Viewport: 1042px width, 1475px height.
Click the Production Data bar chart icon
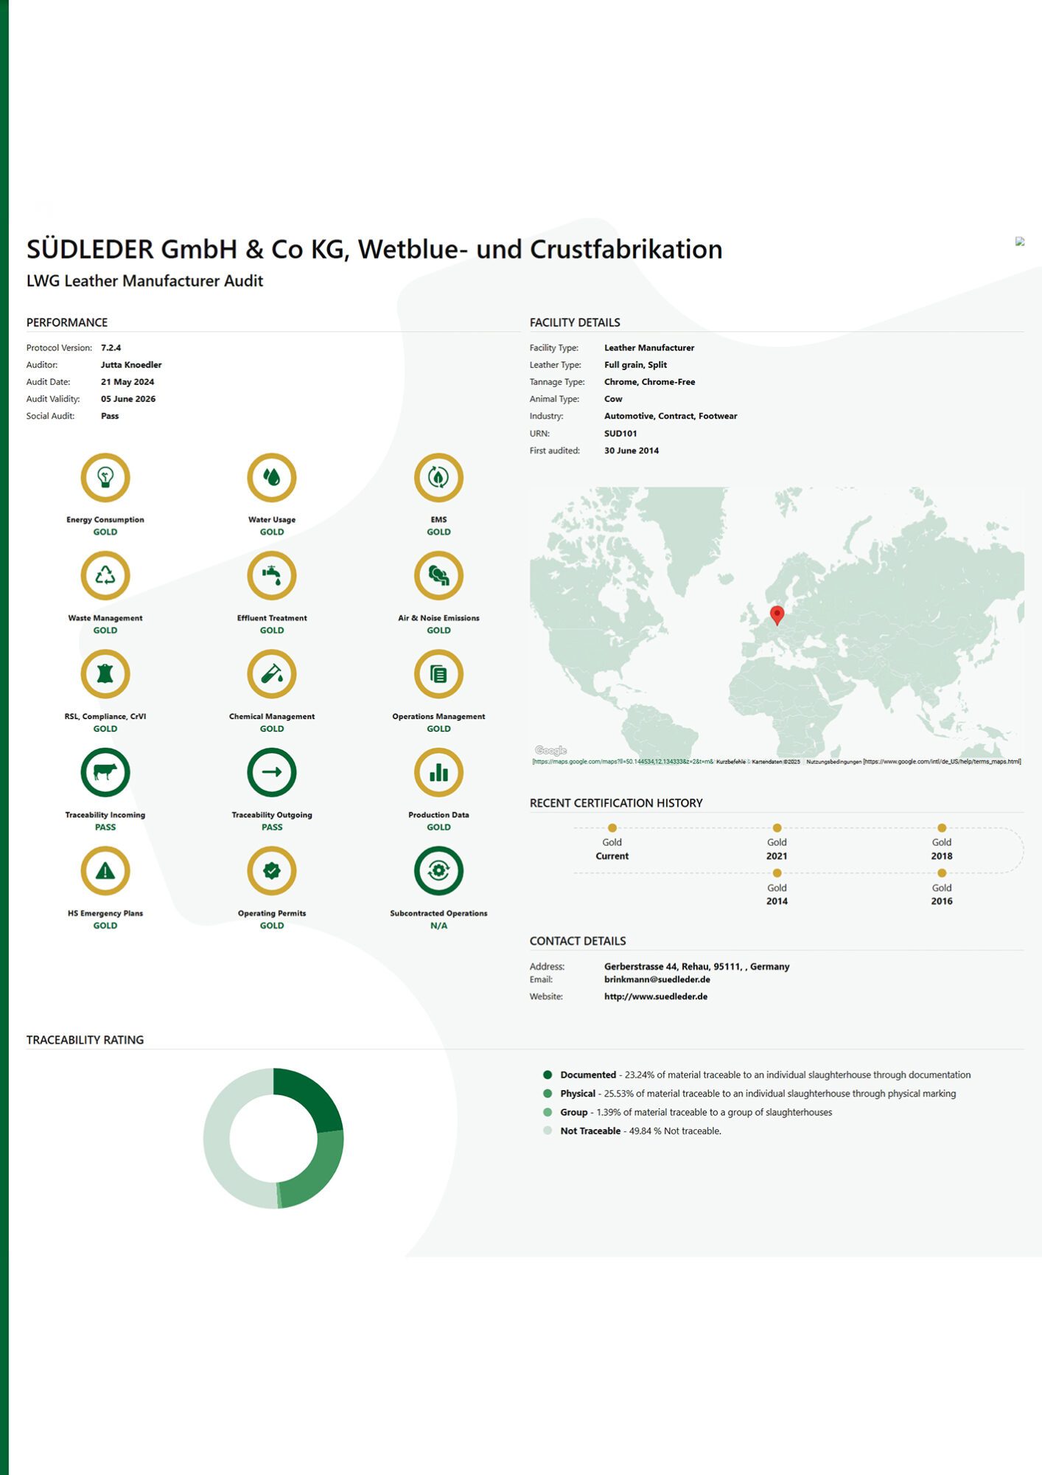point(438,772)
